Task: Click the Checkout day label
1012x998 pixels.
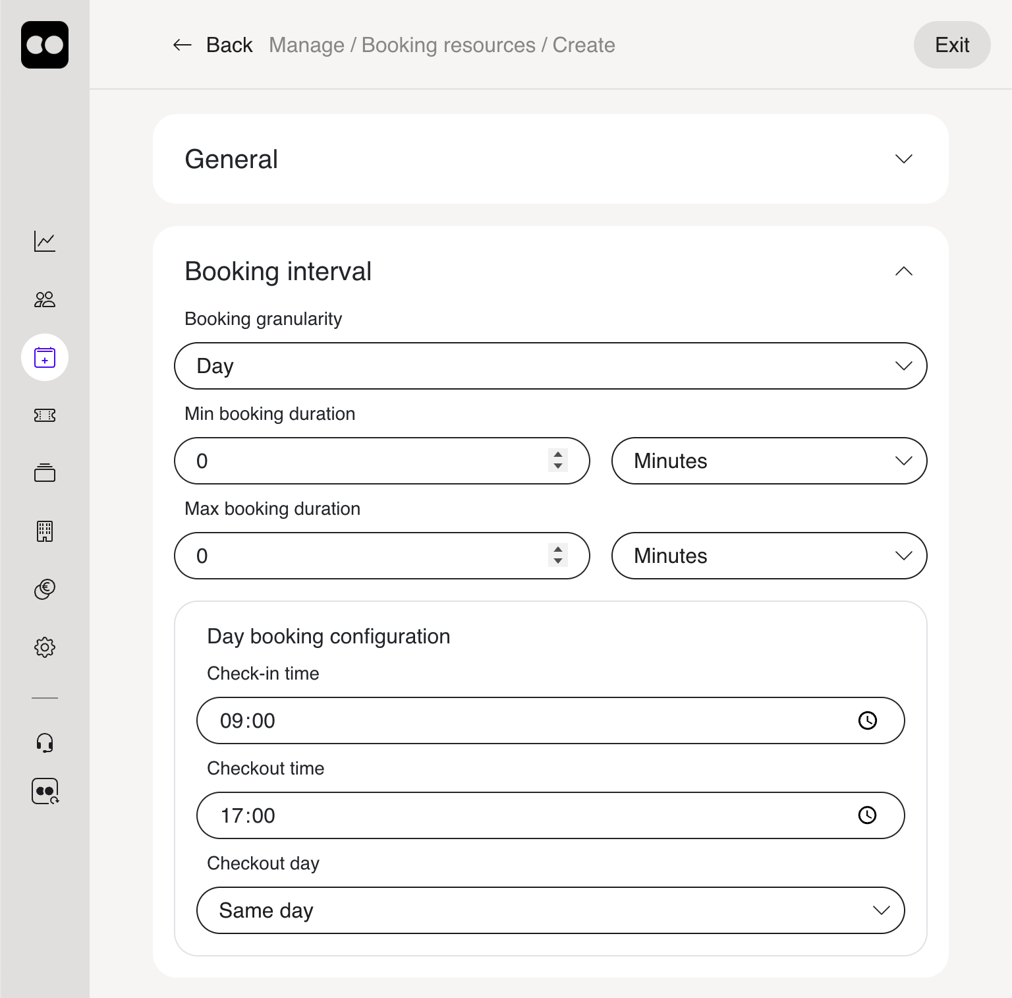Action: tap(264, 864)
